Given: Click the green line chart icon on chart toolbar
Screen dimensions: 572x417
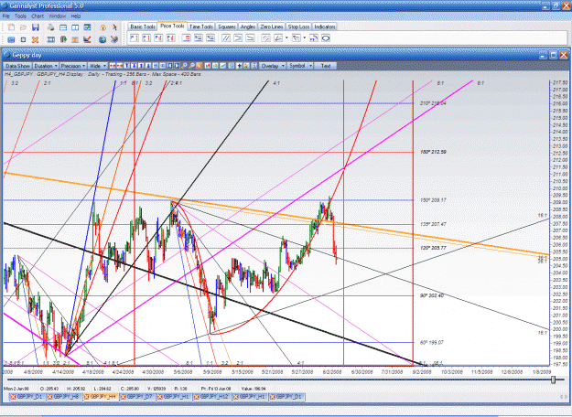Looking at the screenshot, I should tap(222, 66).
